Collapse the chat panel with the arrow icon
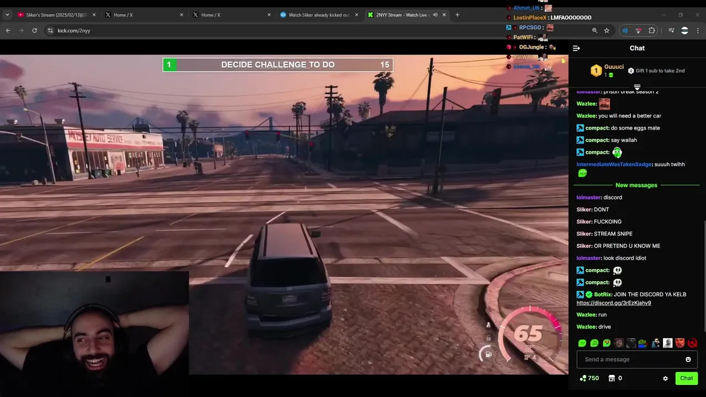The image size is (706, 397). pyautogui.click(x=576, y=48)
